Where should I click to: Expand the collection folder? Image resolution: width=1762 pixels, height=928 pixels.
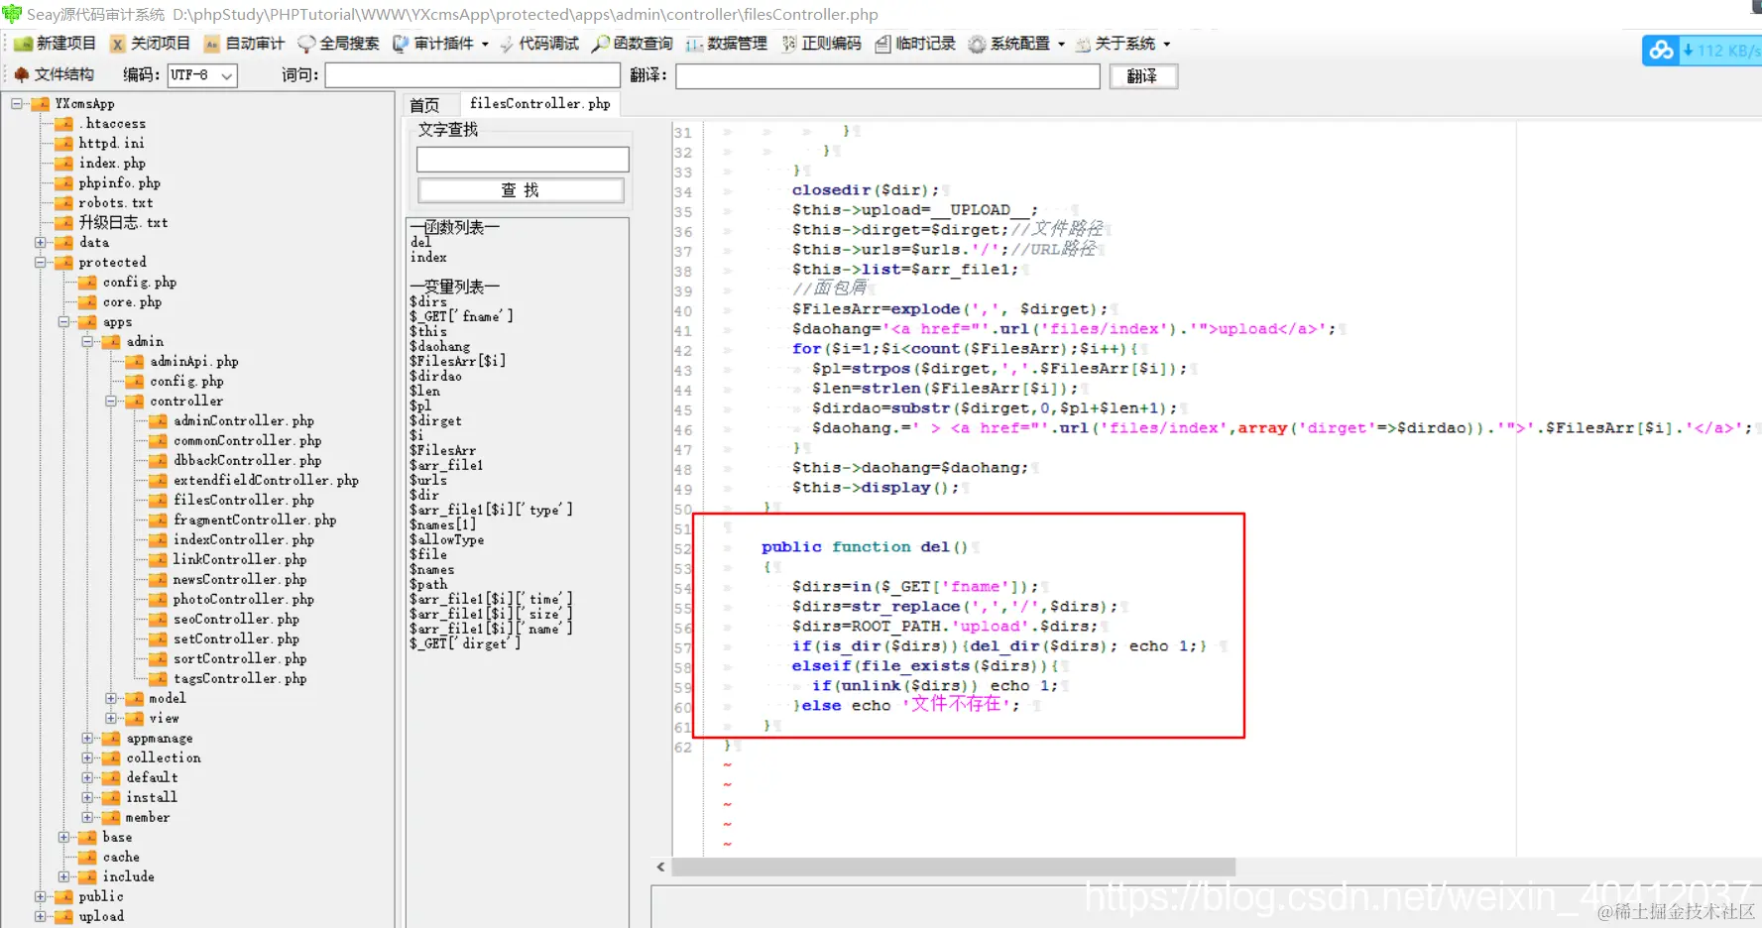[x=88, y=757]
